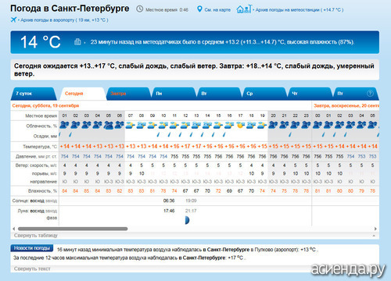
Task: Click the help question mark icon on tabs
Action: pos(370,94)
